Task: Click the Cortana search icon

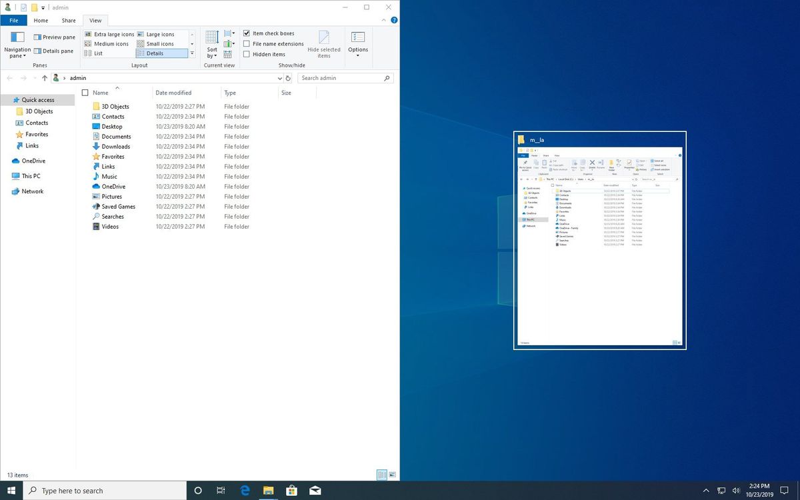Action: [197, 491]
